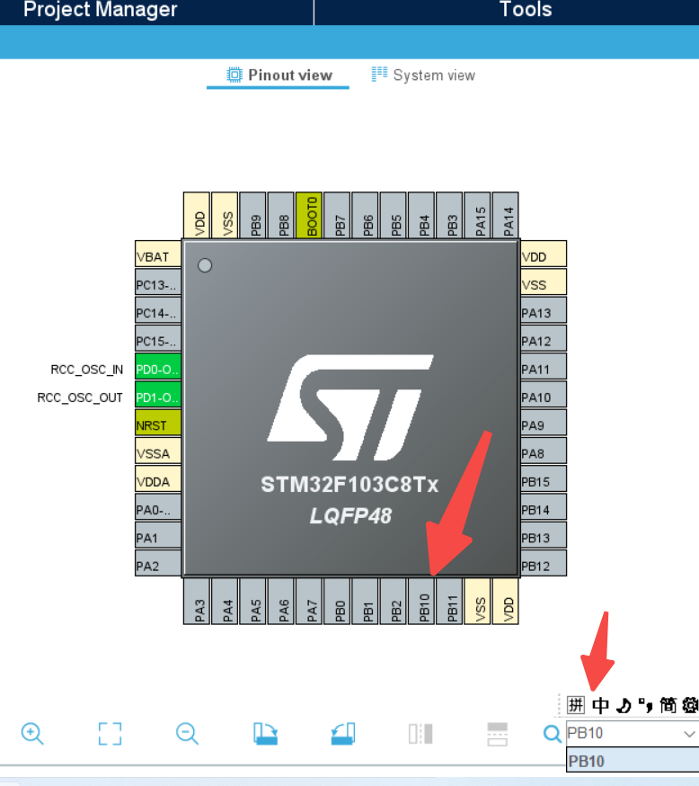
Task: Click the Pinout view chip icon
Action: click(234, 76)
